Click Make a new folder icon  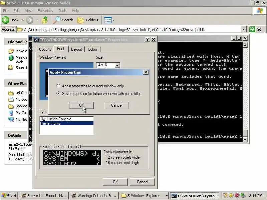(x=11, y=51)
